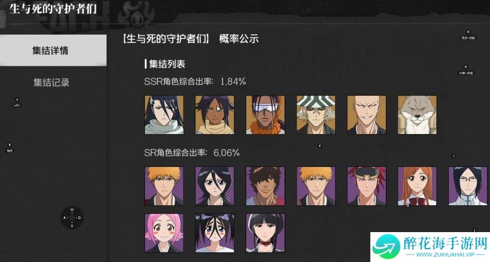The width and height of the screenshot is (490, 262).
Task: Select pink-haired Yachiru's SR portrait
Action: [164, 233]
